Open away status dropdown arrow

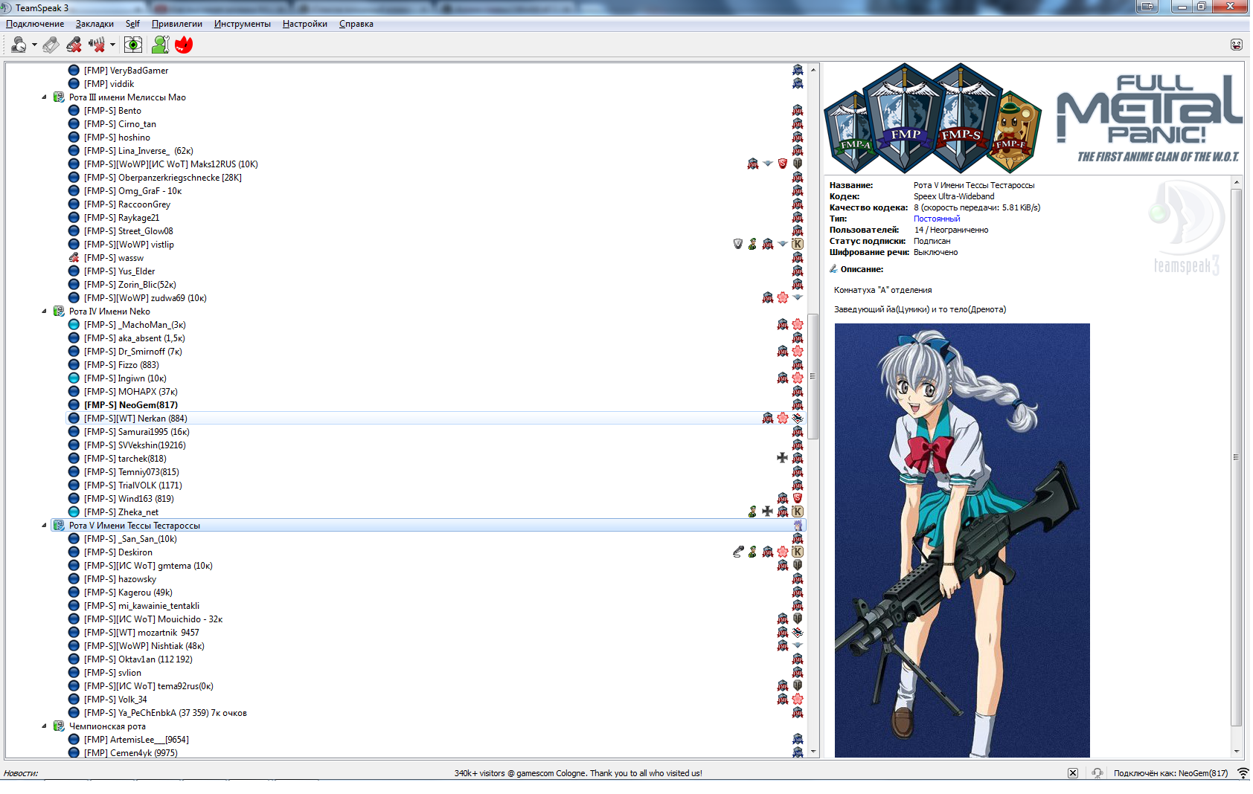coord(34,45)
